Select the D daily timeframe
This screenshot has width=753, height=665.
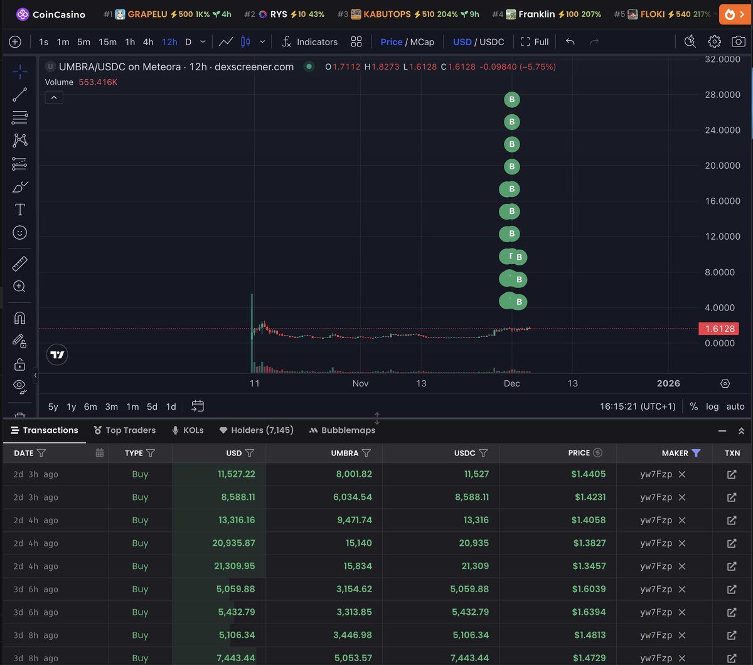pos(188,42)
